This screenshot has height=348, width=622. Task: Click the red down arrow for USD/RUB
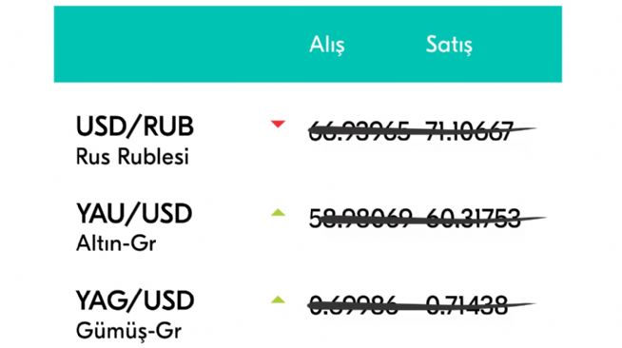(278, 124)
